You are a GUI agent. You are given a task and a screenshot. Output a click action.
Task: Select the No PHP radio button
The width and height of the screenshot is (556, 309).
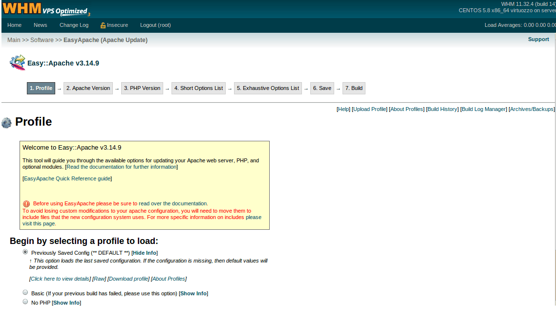pyautogui.click(x=25, y=302)
